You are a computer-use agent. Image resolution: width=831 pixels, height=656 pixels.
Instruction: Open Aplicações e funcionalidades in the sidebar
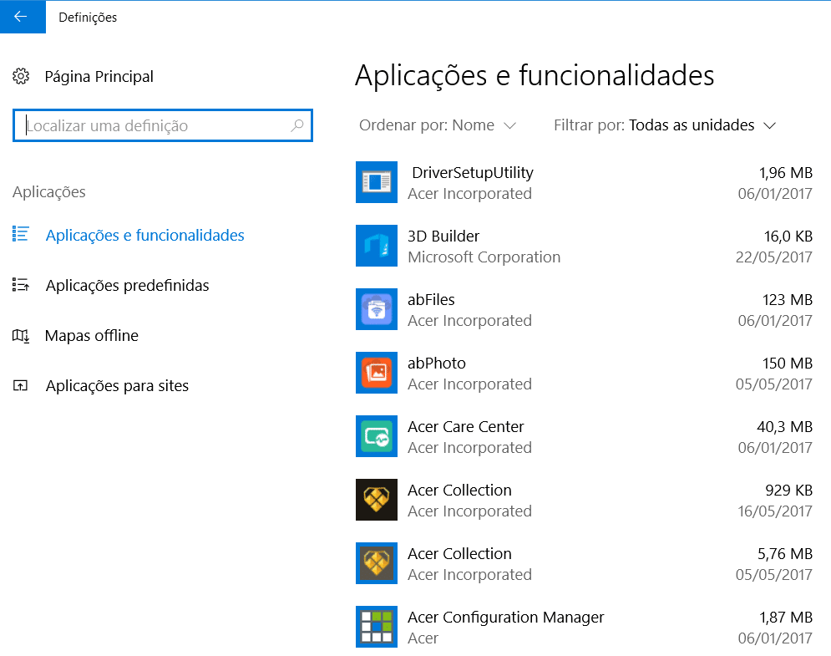pos(144,236)
